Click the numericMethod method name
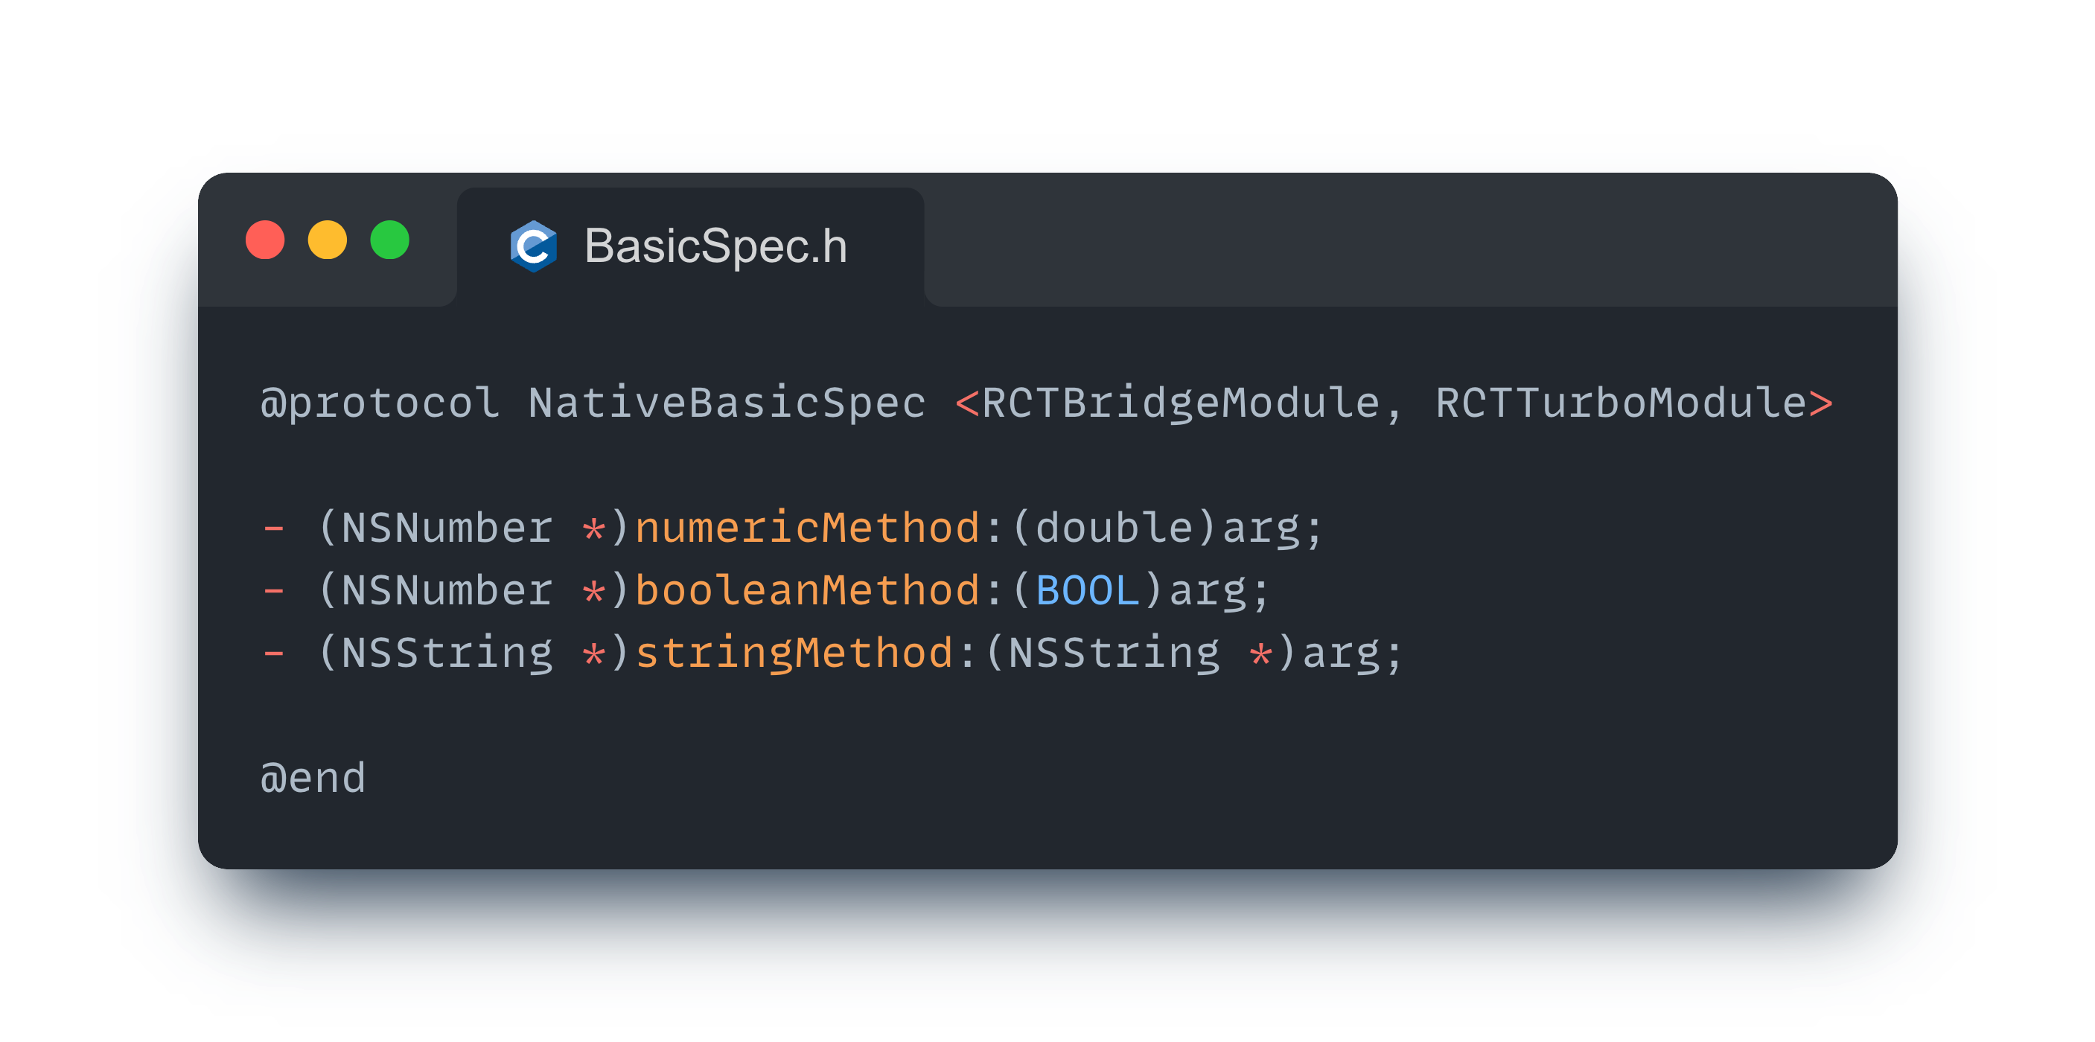The width and height of the screenshot is (2095, 1042). tap(807, 528)
